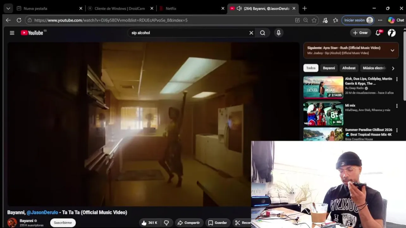Open options menu for Mi mix
The height and width of the screenshot is (228, 406).
point(397,106)
